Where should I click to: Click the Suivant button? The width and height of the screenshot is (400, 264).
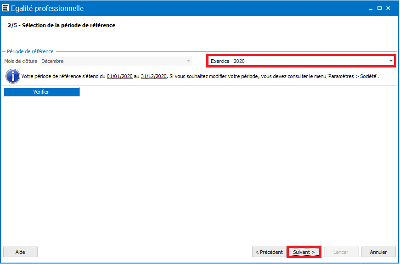(x=304, y=252)
